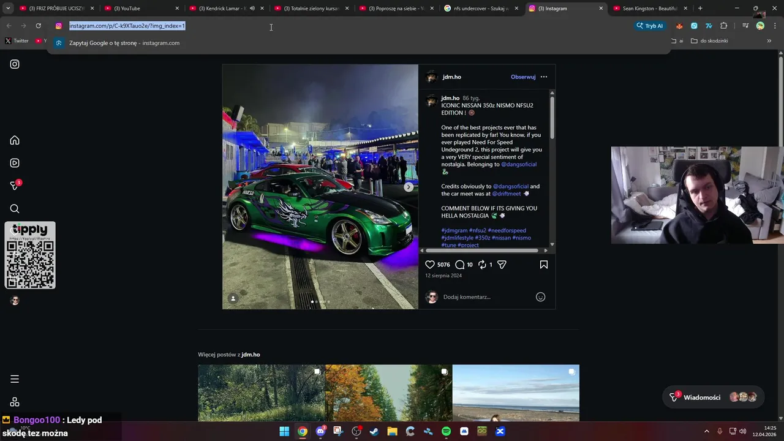Image resolution: width=784 pixels, height=441 pixels.
Task: Click the Wiadomości messages button
Action: (x=714, y=397)
